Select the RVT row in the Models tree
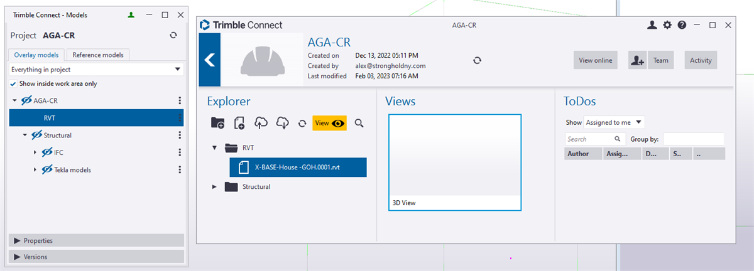 pos(97,117)
